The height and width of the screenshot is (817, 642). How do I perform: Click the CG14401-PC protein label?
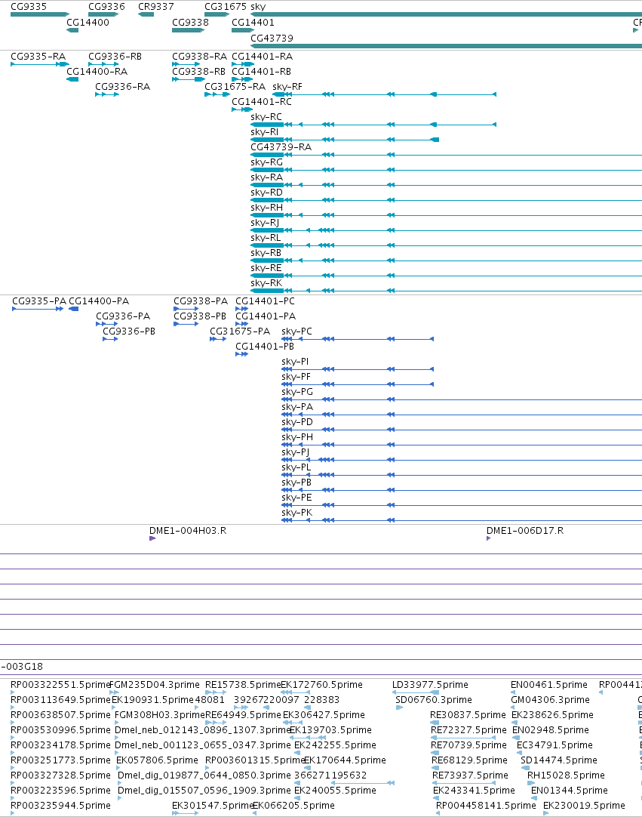point(265,301)
